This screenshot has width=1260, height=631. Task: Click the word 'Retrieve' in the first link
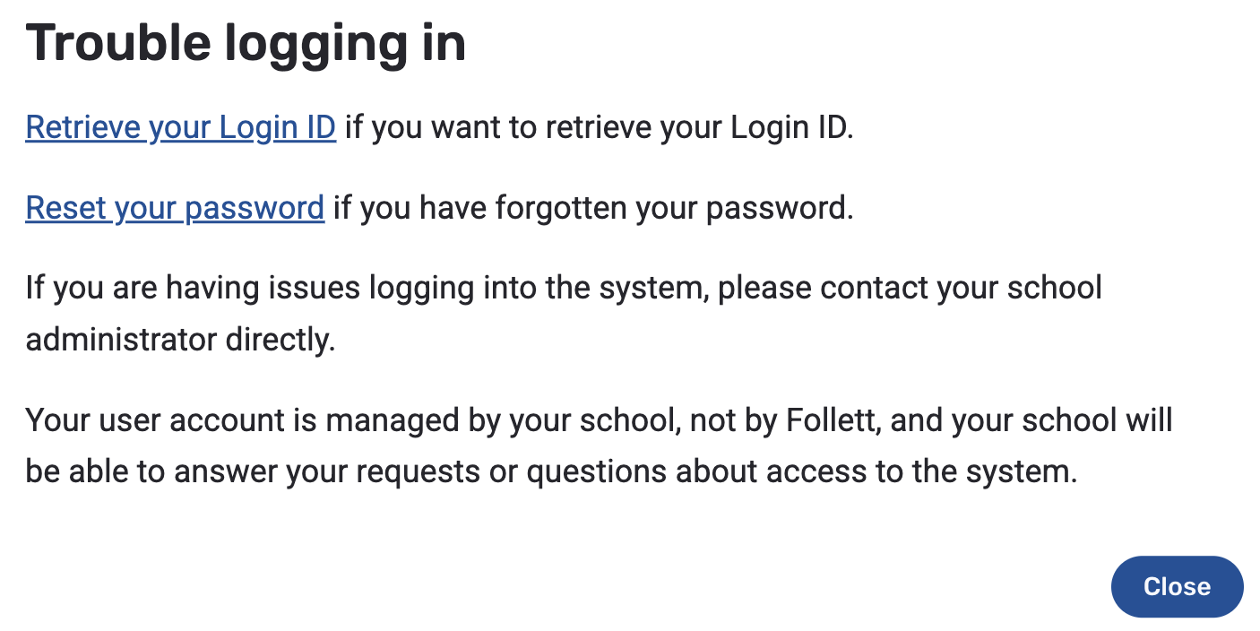coord(83,127)
